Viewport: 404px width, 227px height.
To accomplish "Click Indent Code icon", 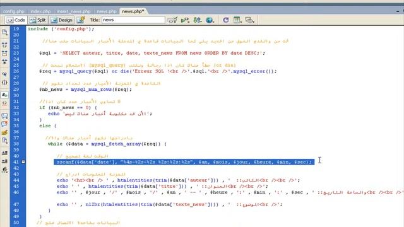I will [x=4, y=153].
